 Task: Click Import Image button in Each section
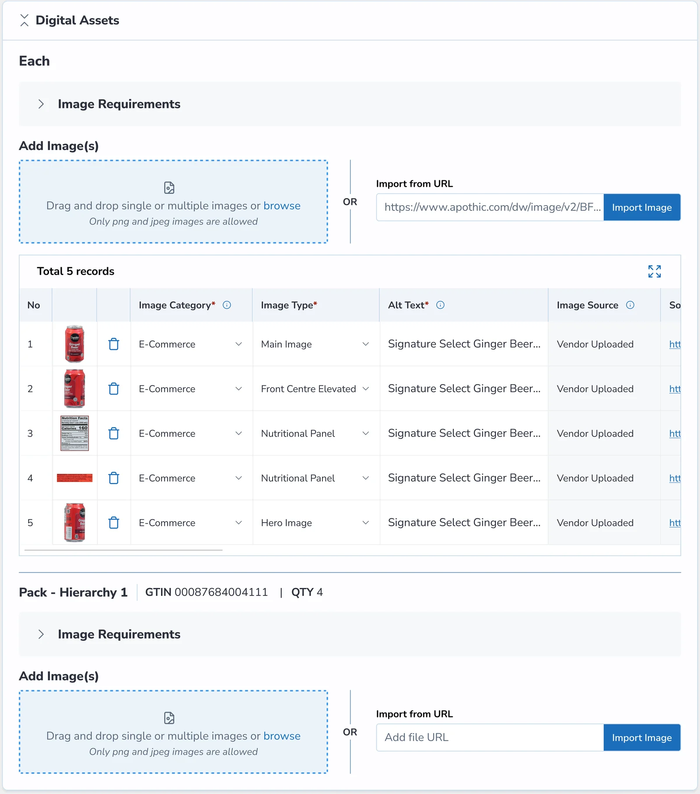[642, 207]
